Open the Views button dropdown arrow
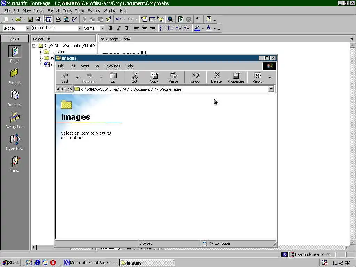 coord(270,78)
